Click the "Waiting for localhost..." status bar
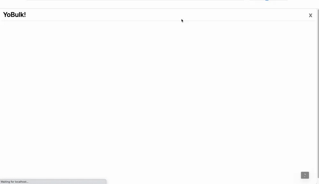 pos(53,181)
